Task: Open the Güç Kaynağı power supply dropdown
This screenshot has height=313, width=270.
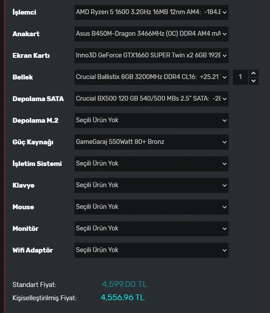Action: point(151,142)
